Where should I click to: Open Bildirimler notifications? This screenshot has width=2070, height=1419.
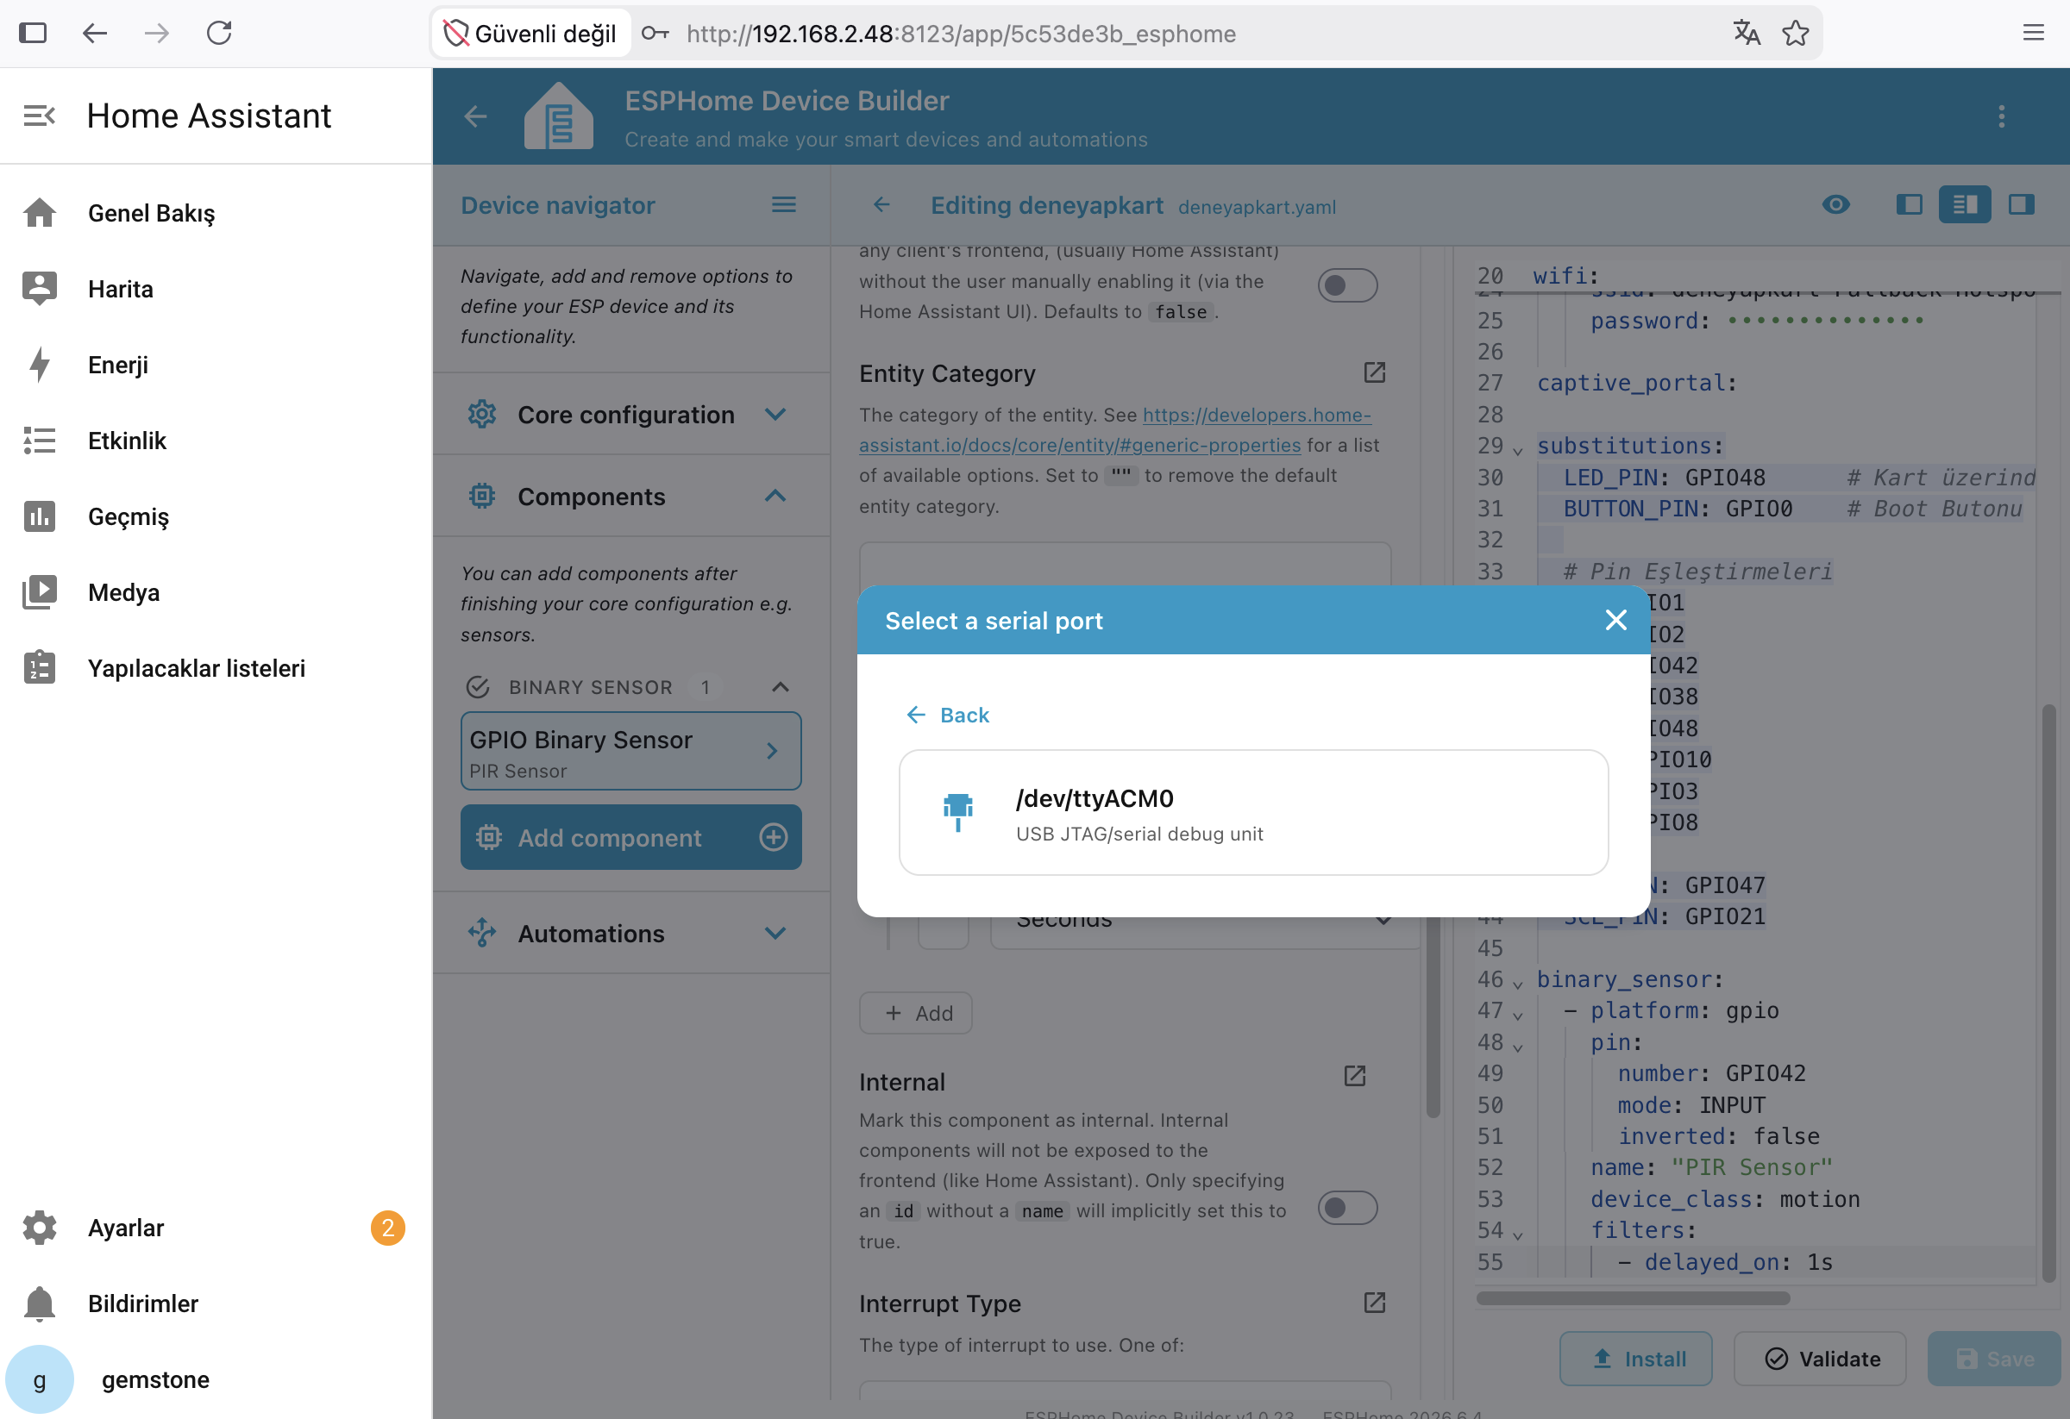216,1303
